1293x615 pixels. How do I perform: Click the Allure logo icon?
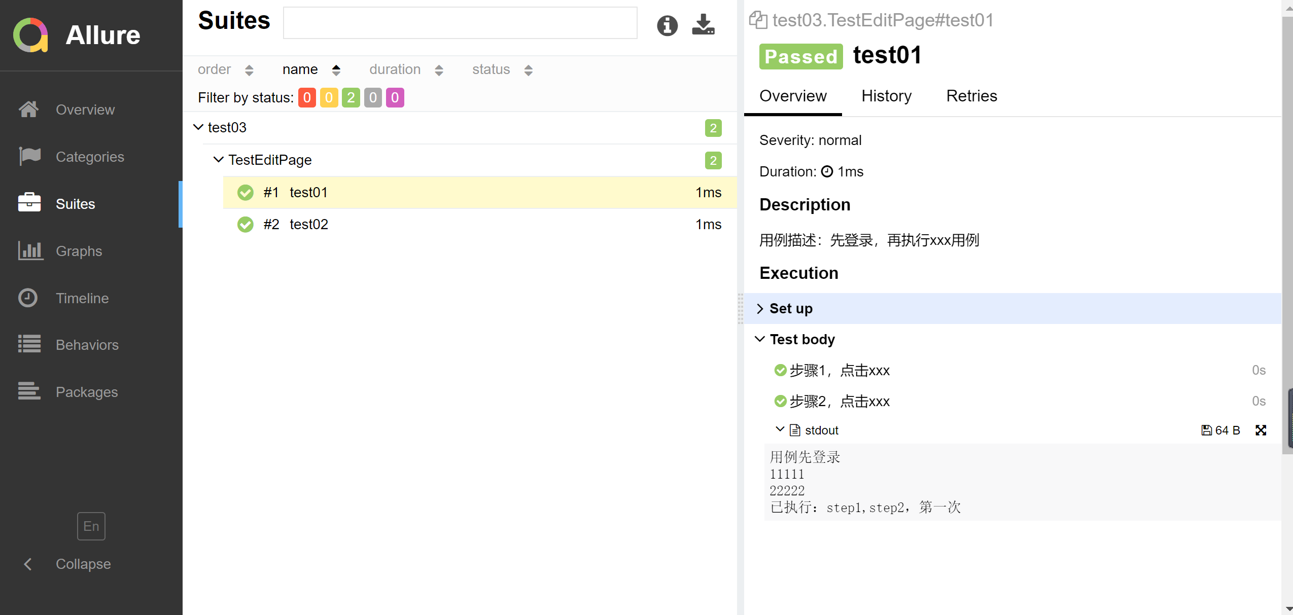point(30,35)
